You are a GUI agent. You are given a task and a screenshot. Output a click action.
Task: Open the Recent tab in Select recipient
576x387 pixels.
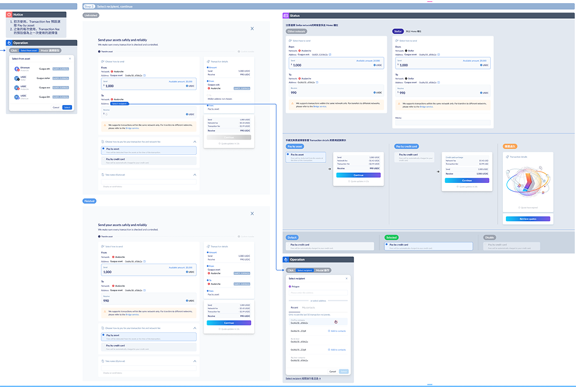pos(294,307)
